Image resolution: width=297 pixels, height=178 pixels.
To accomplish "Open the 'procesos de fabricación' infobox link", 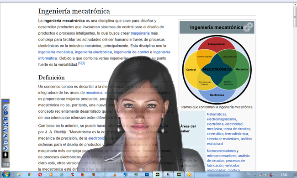I will 226,163.
